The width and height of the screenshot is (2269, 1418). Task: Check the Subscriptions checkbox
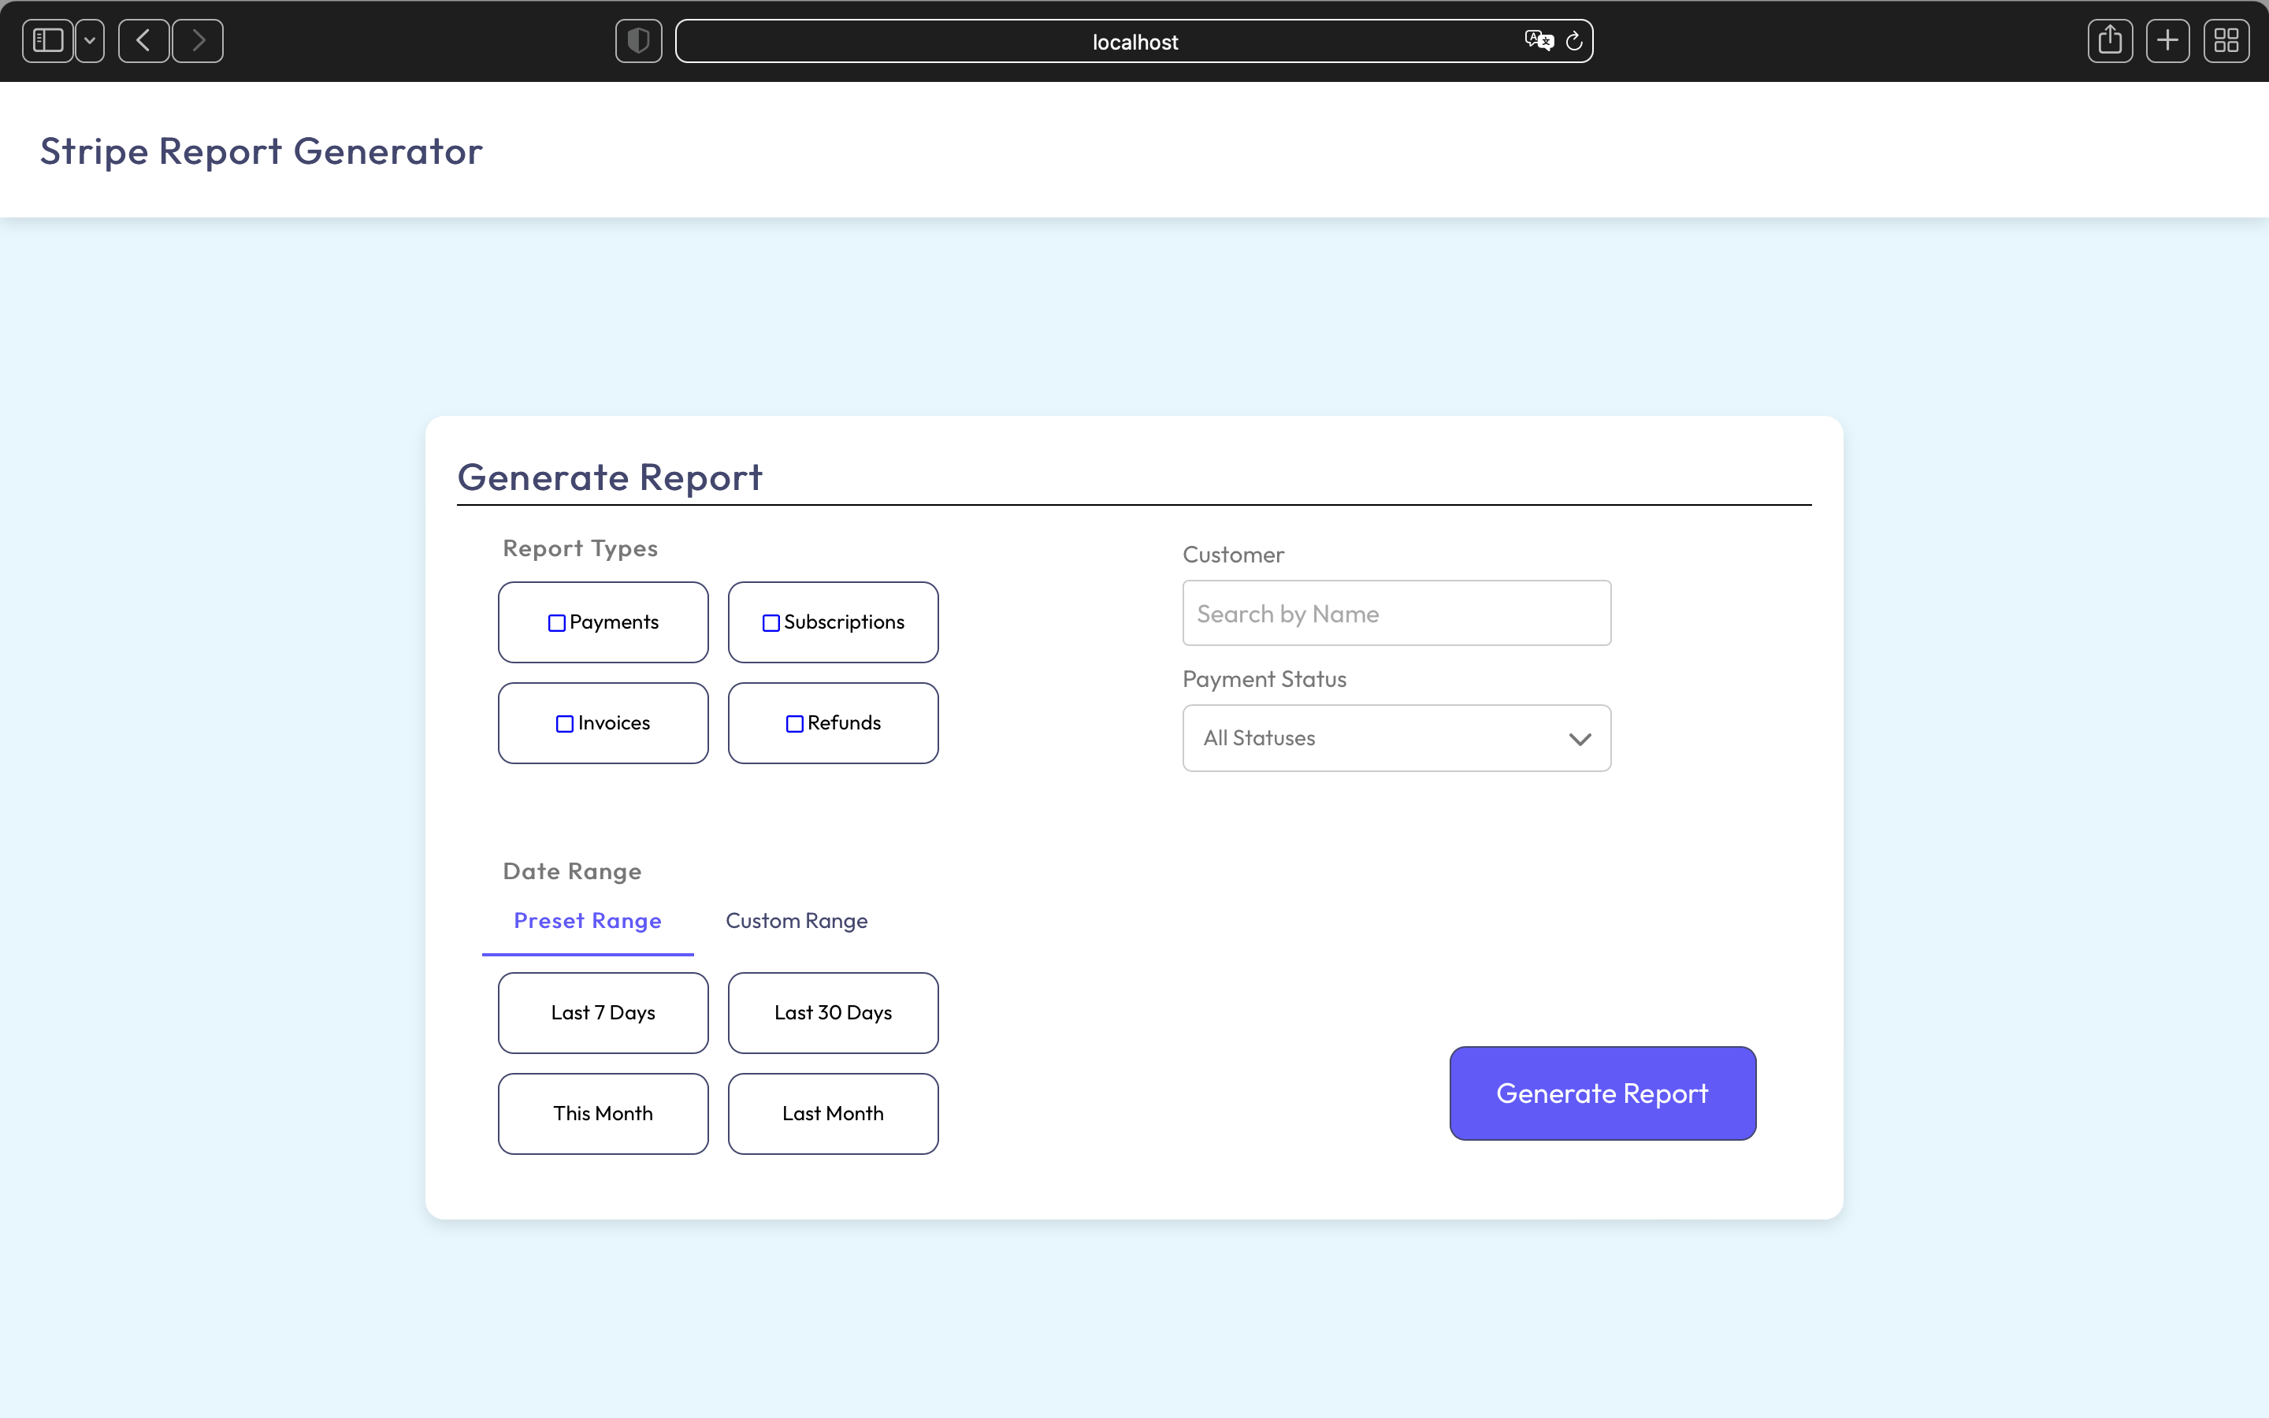pyautogui.click(x=771, y=622)
